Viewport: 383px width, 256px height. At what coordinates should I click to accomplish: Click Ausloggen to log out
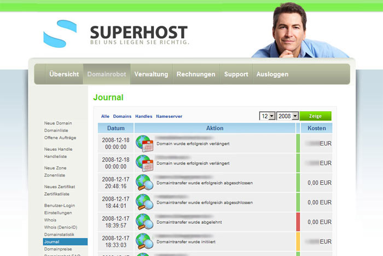(x=272, y=74)
